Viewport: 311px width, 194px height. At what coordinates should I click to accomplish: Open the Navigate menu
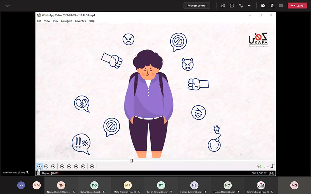tap(67, 21)
